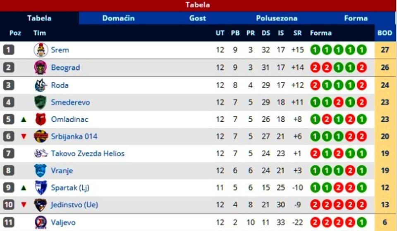Click the Roda team logo

pos(41,85)
